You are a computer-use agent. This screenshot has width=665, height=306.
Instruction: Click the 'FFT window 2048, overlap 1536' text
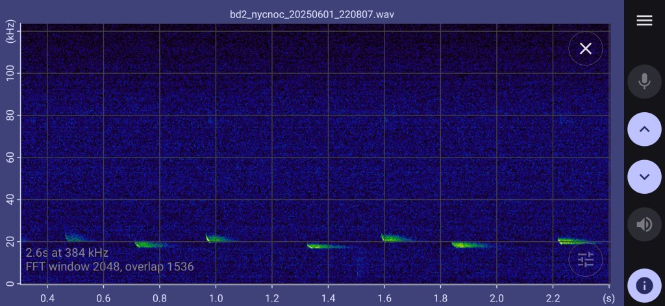click(110, 266)
